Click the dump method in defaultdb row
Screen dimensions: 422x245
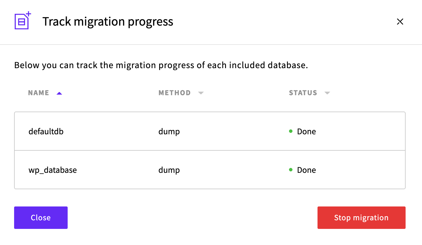169,131
